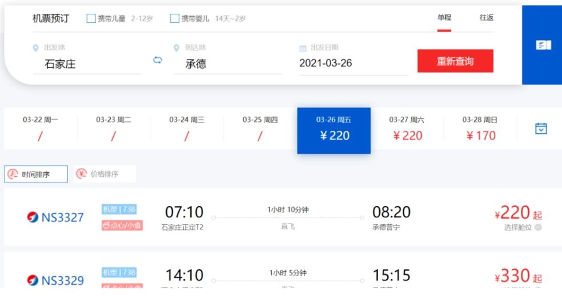Click the NS3329 airline logo
Image resolution: width=562 pixels, height=302 pixels.
pos(33,280)
